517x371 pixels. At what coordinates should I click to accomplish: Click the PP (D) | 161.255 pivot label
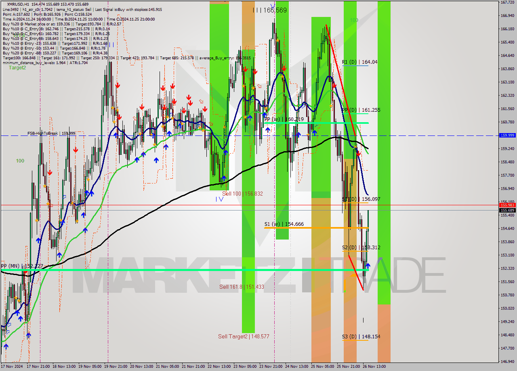pos(361,110)
